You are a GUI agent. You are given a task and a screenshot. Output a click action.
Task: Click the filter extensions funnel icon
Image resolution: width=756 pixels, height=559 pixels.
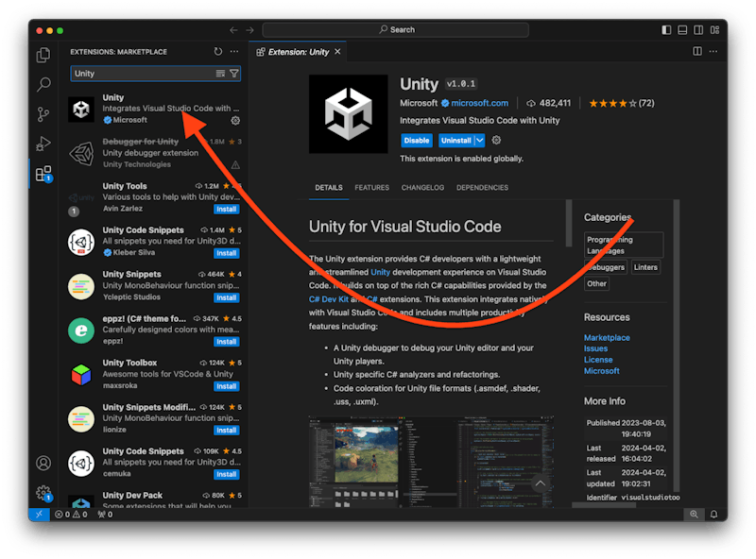(234, 74)
